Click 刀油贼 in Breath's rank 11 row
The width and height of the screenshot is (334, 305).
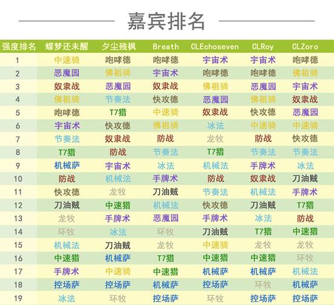166,192
